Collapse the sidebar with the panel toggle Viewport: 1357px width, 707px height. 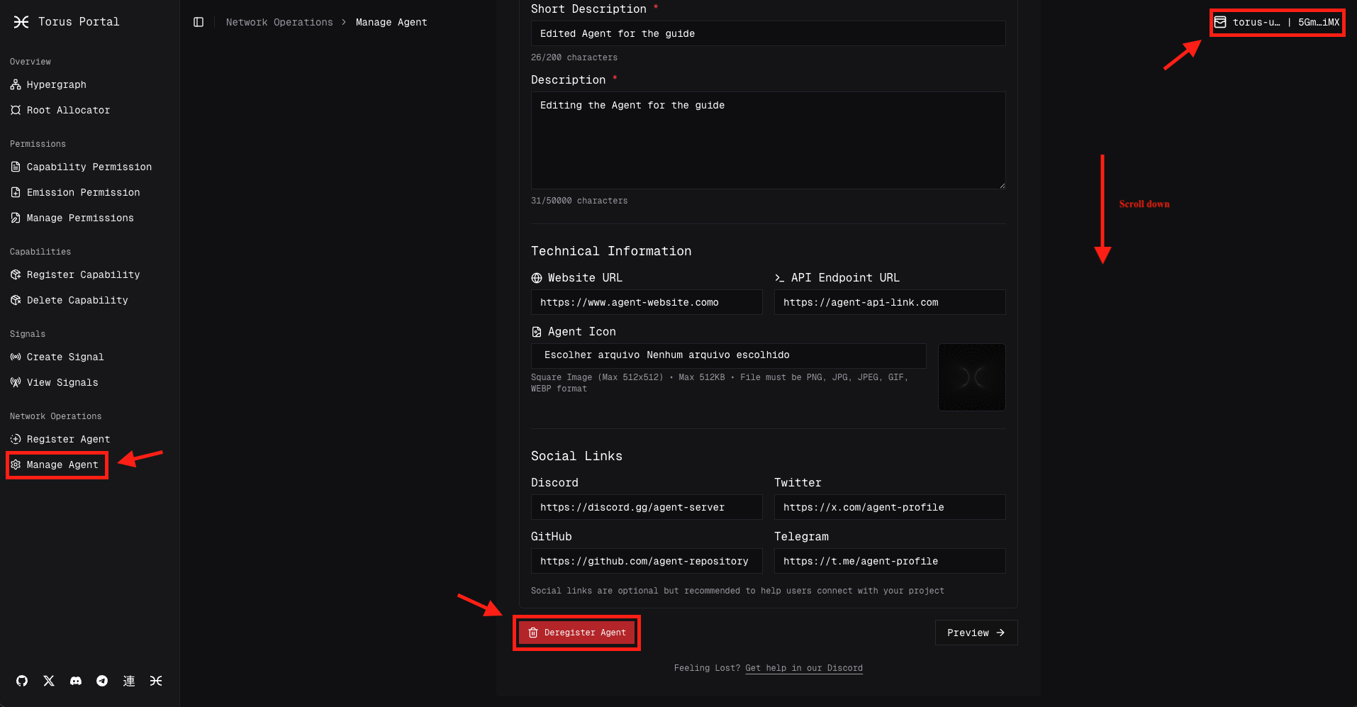click(198, 22)
